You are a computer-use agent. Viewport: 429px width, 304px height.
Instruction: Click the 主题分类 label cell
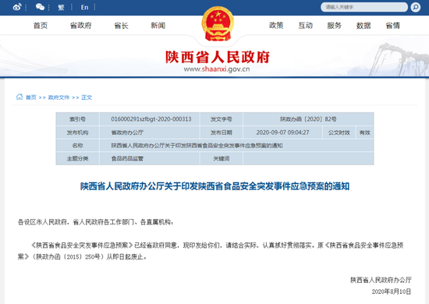[x=77, y=158]
